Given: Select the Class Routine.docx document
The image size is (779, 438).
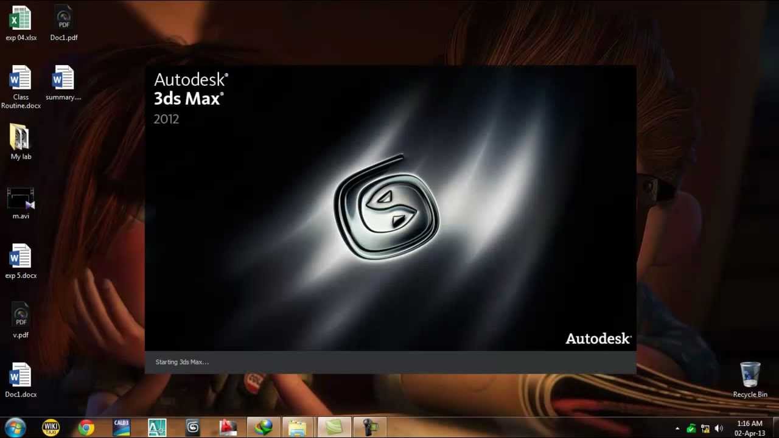Looking at the screenshot, I should click(21, 87).
